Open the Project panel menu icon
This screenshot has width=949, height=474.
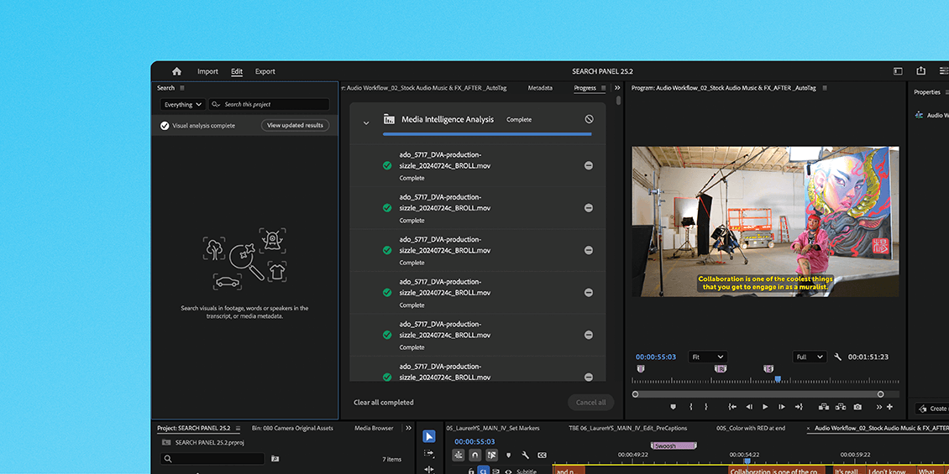238,428
